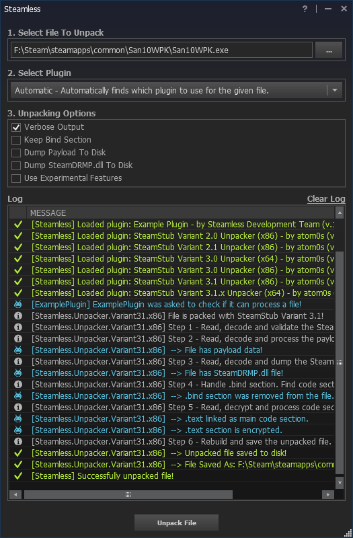Click the file path input field
This screenshot has width=353, height=538.
[161, 50]
